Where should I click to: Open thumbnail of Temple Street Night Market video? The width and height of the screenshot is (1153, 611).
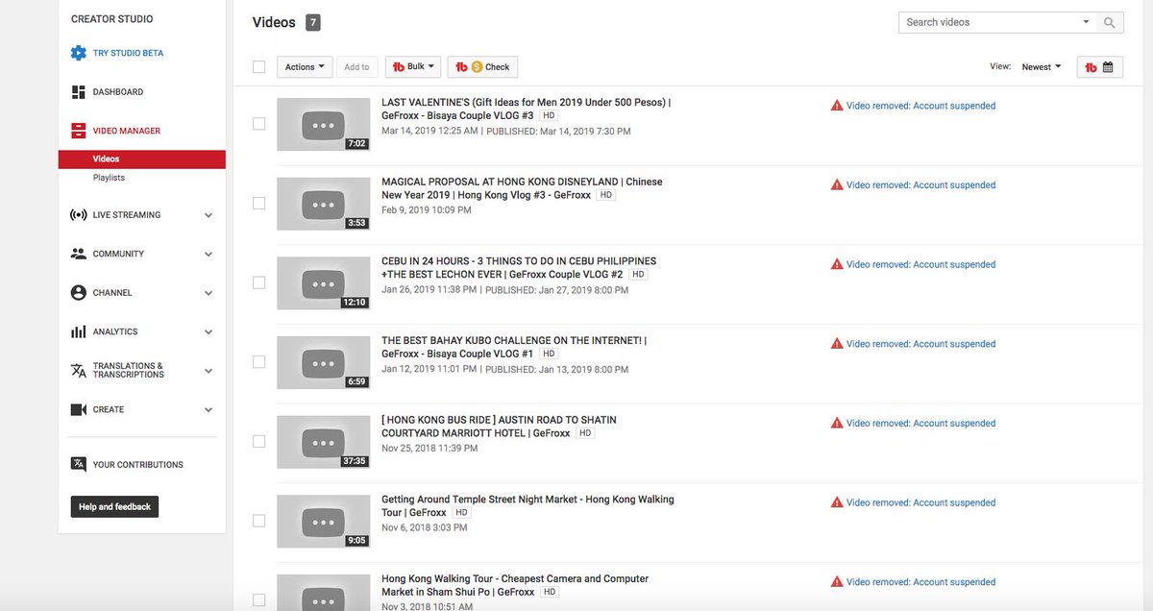324,521
